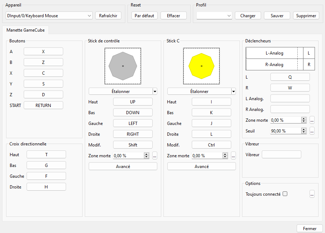This screenshot has width=325, height=233.
Task: Rebind trigger L mapped to Q
Action: [290, 77]
